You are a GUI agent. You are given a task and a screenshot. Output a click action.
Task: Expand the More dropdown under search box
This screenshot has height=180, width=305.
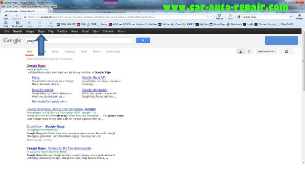97,51
